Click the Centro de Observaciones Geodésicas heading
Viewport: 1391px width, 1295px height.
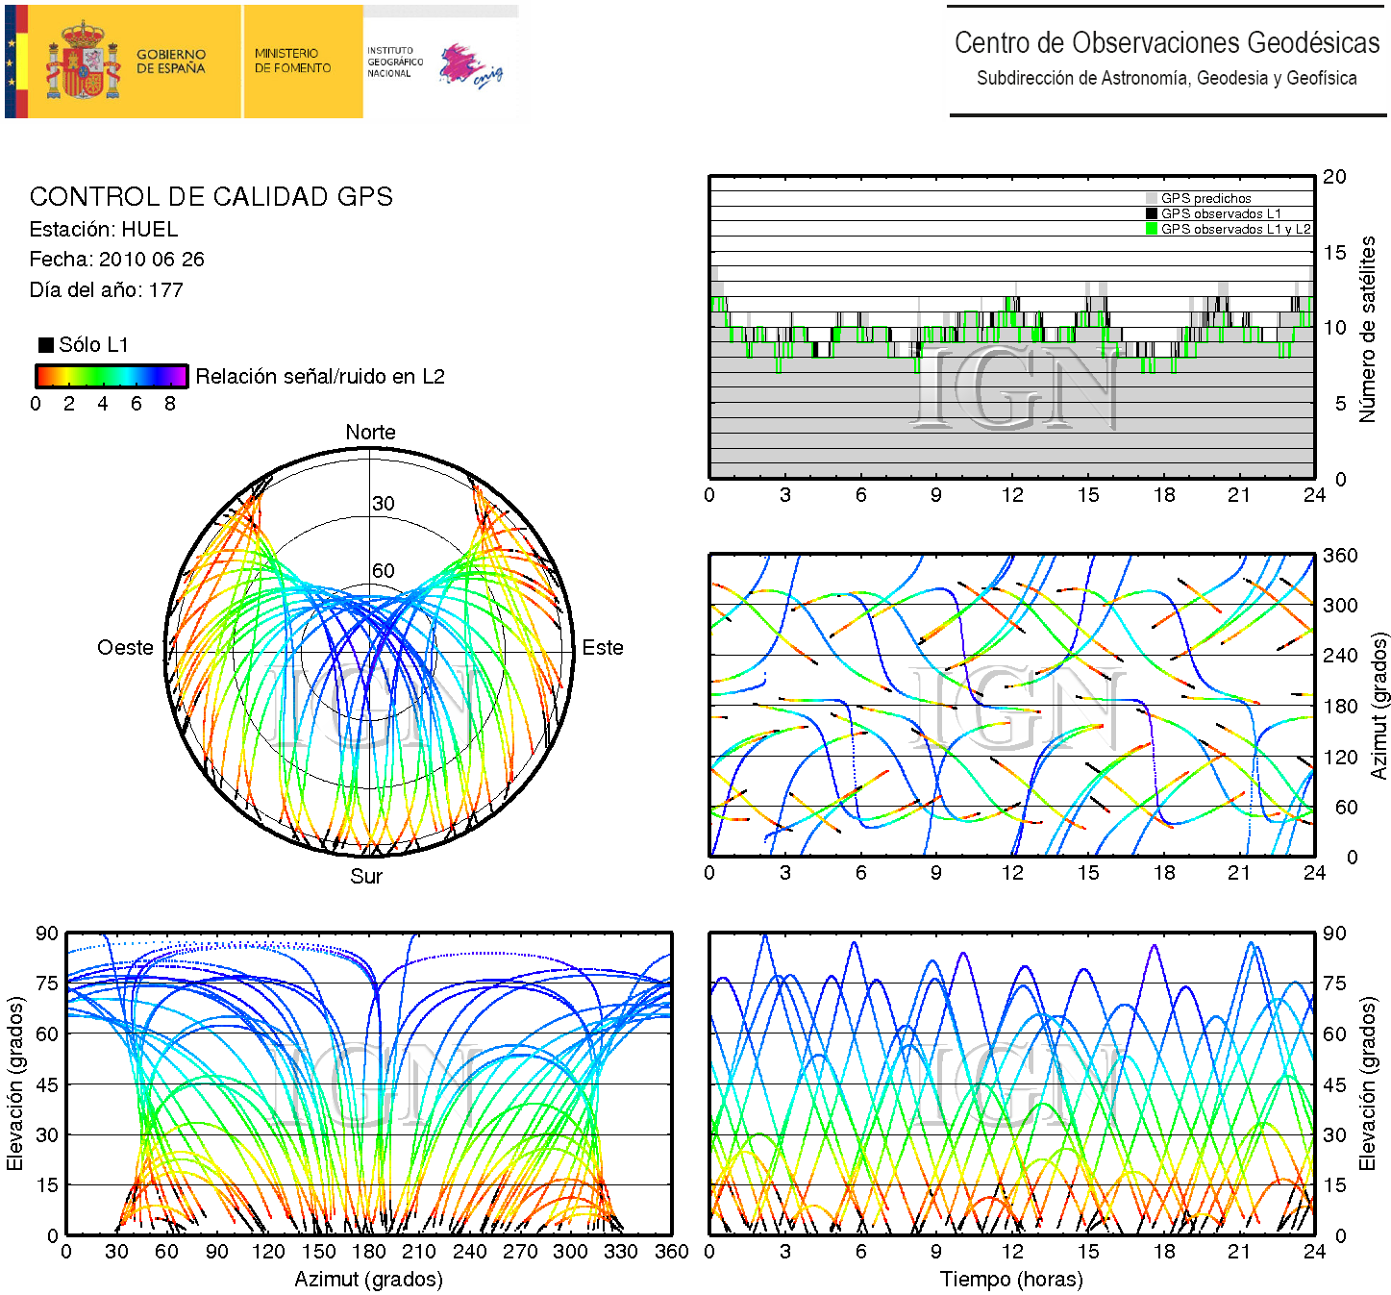pyautogui.click(x=1166, y=43)
